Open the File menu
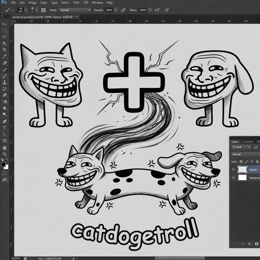The image size is (260, 260). (x=13, y=3)
